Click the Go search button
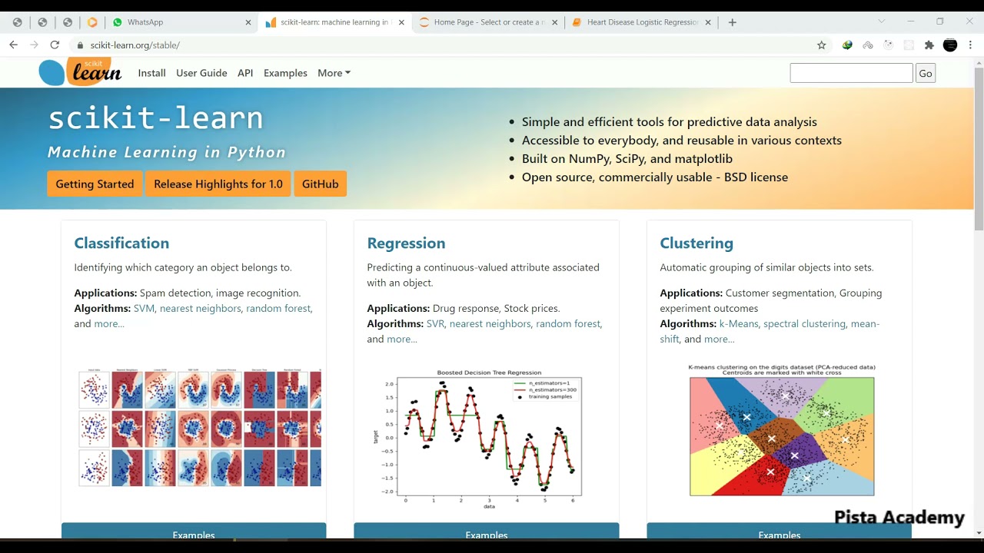This screenshot has width=984, height=553. point(926,74)
